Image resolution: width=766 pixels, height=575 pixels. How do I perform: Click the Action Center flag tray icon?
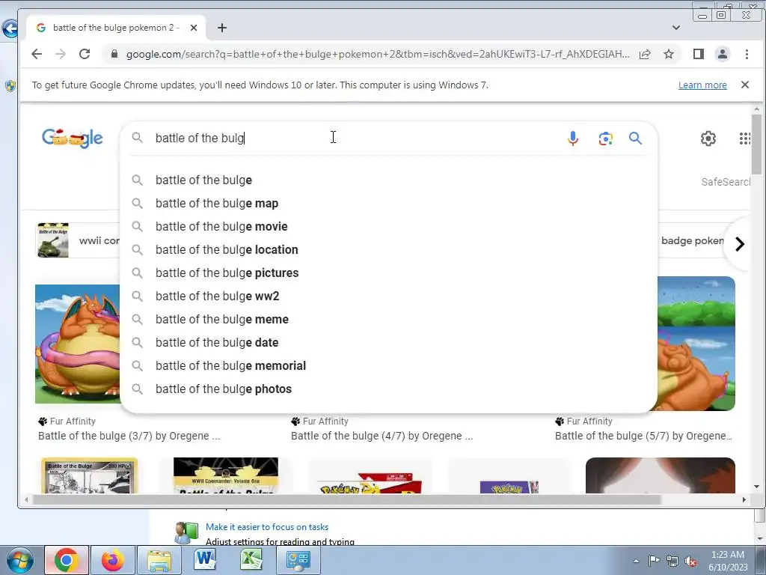pos(654,561)
